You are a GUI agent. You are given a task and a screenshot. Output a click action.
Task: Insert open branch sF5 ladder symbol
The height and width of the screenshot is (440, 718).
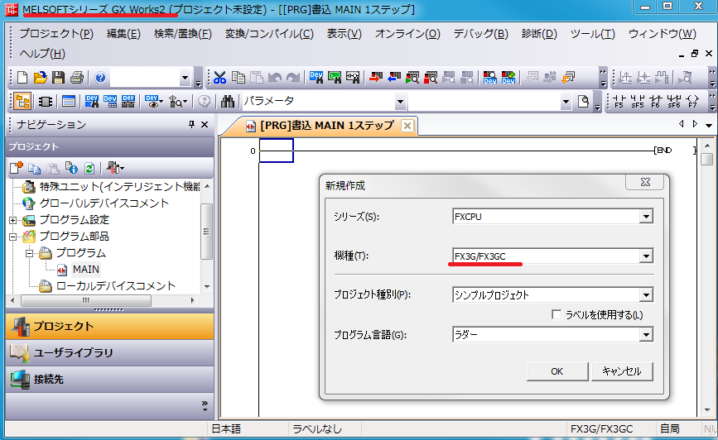click(x=638, y=101)
